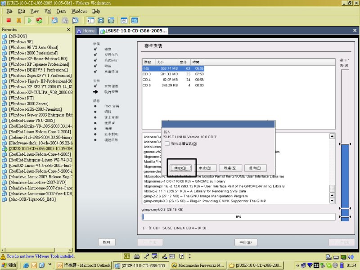Click the skip (S) button in the dialog
The image size is (360, 270).
pos(230,168)
